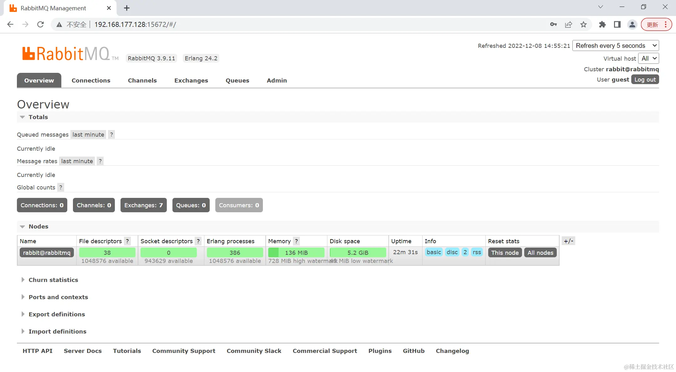Switch to the Queues tab
The width and height of the screenshot is (676, 372).
click(238, 80)
